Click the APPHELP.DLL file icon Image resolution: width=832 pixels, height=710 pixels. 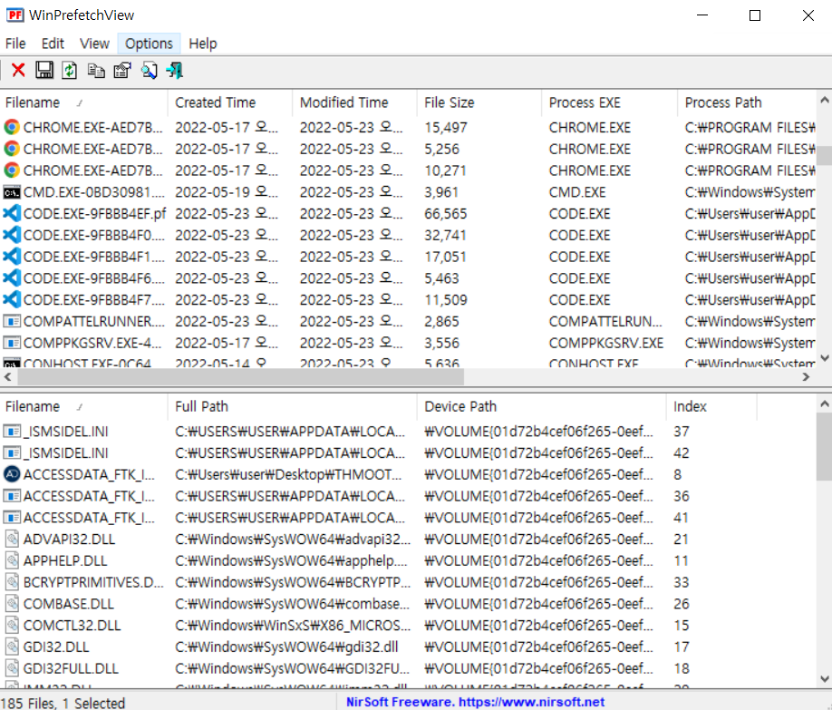pos(12,560)
